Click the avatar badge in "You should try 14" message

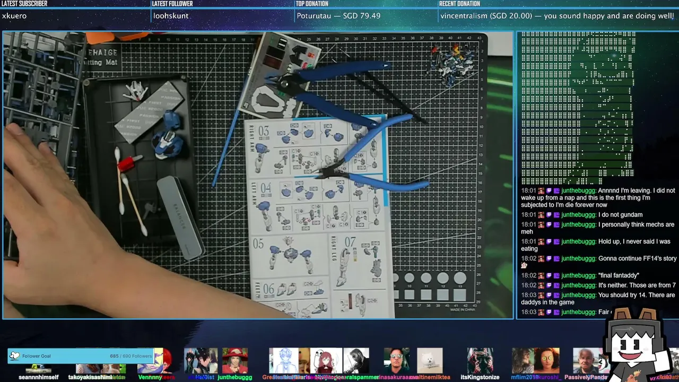click(x=541, y=295)
